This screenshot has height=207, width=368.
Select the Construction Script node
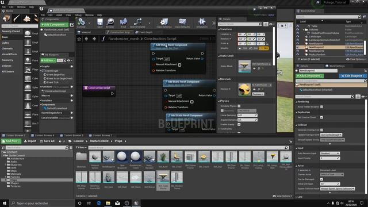click(99, 91)
